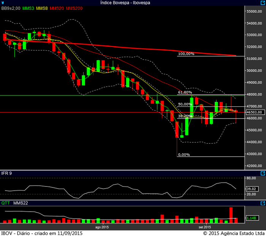Click the 48000,00 price axis label
The image size is (266, 236).
tap(254, 94)
